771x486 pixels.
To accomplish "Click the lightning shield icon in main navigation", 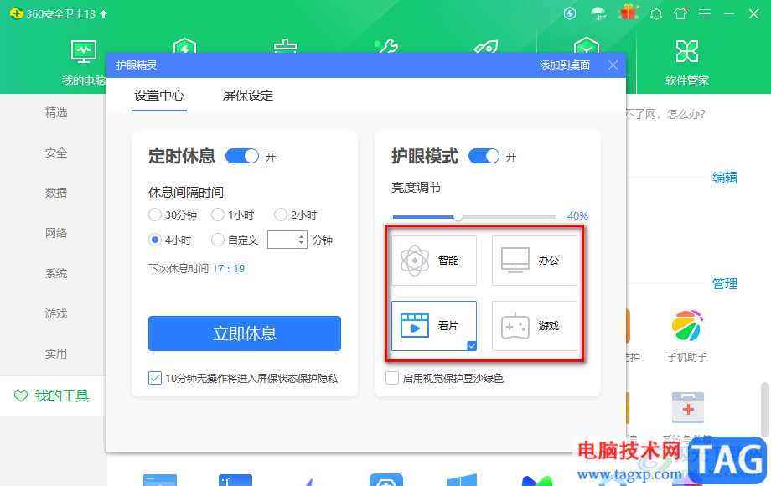I will [184, 46].
